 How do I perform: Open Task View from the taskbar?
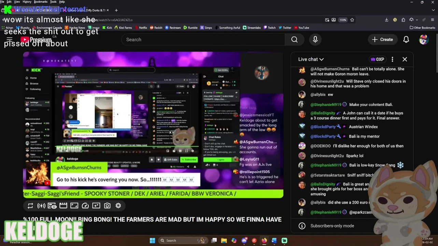click(x=214, y=241)
